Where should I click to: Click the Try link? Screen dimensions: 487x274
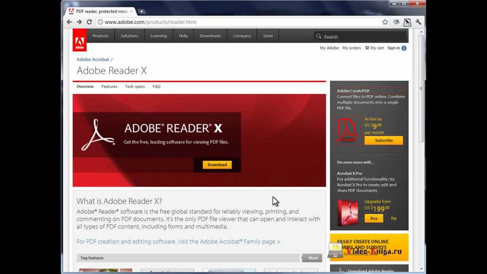393,218
